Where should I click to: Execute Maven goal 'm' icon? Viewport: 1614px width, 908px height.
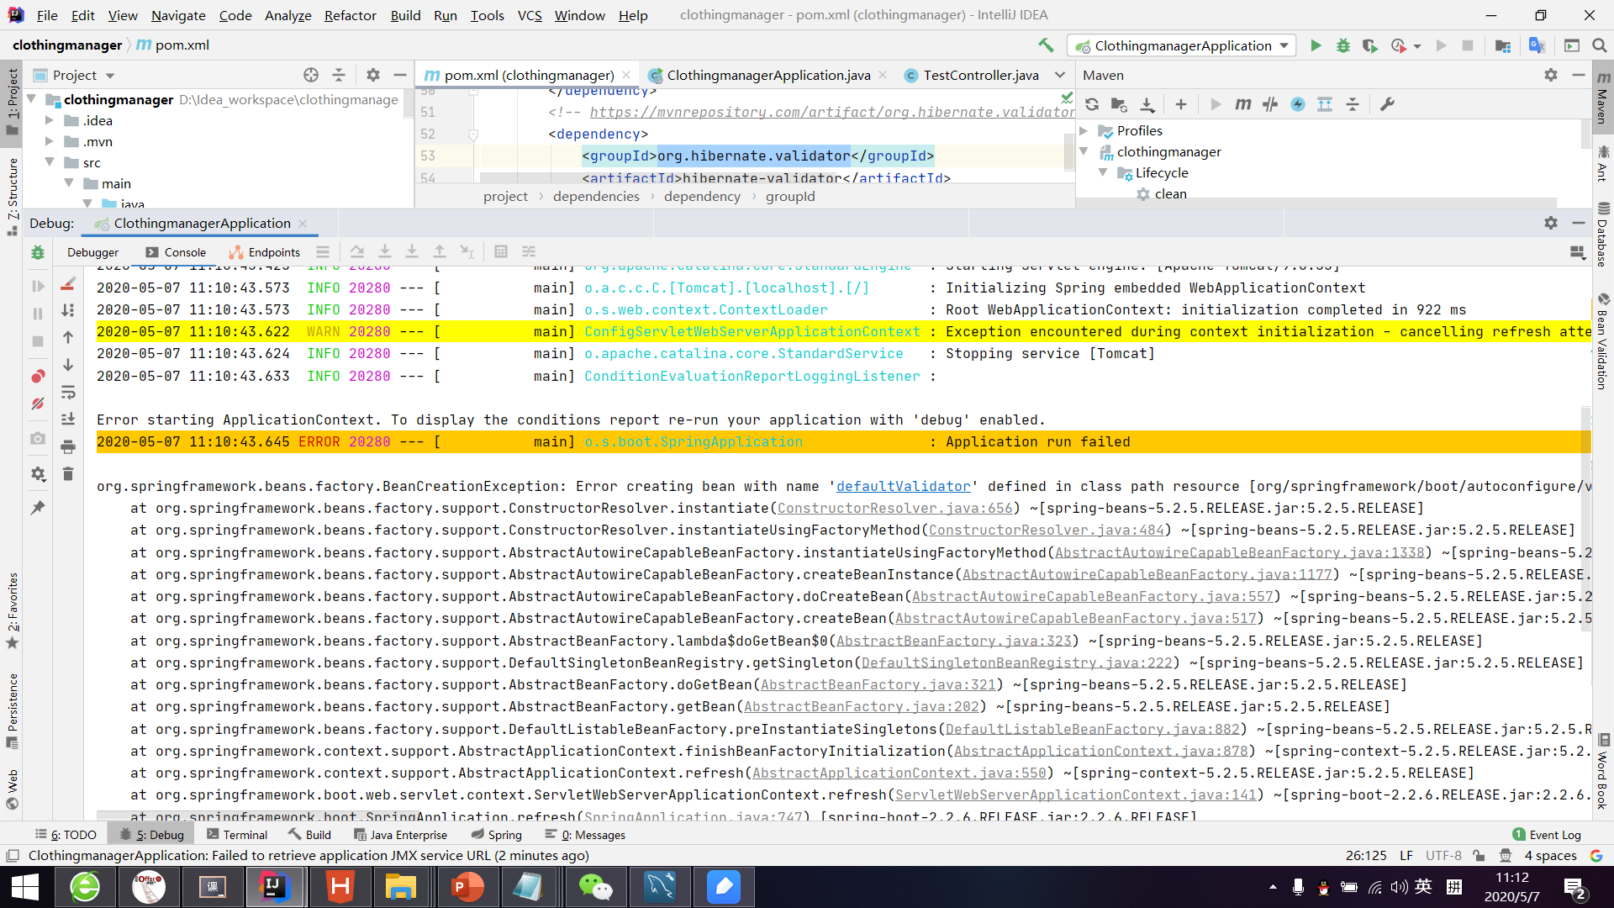1242,104
